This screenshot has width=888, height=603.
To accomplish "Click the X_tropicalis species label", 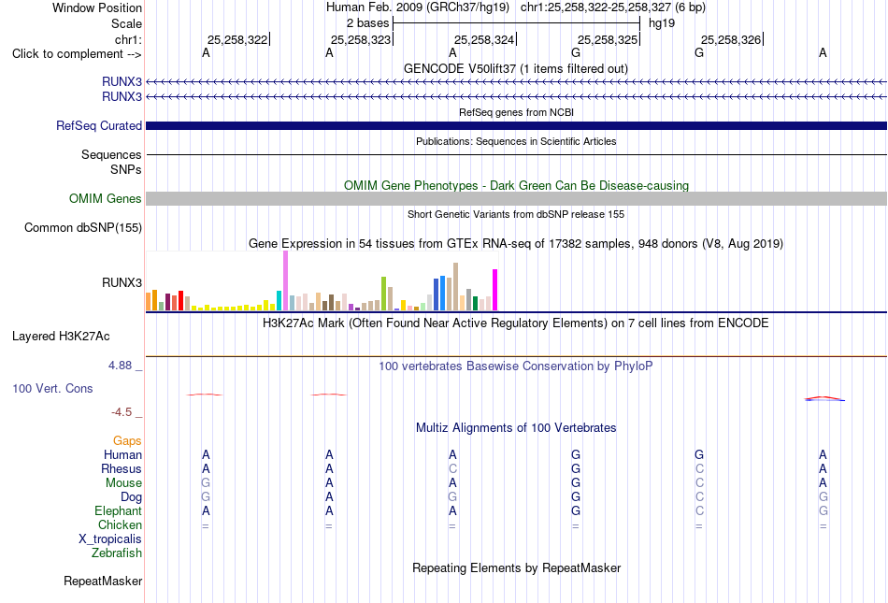I will pyautogui.click(x=110, y=539).
